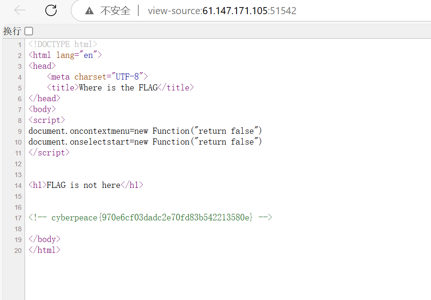Click line number 5
Viewport: 431px width, 300px height.
click(x=19, y=88)
